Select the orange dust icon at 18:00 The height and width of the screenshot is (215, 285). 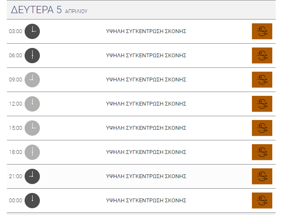click(x=262, y=152)
